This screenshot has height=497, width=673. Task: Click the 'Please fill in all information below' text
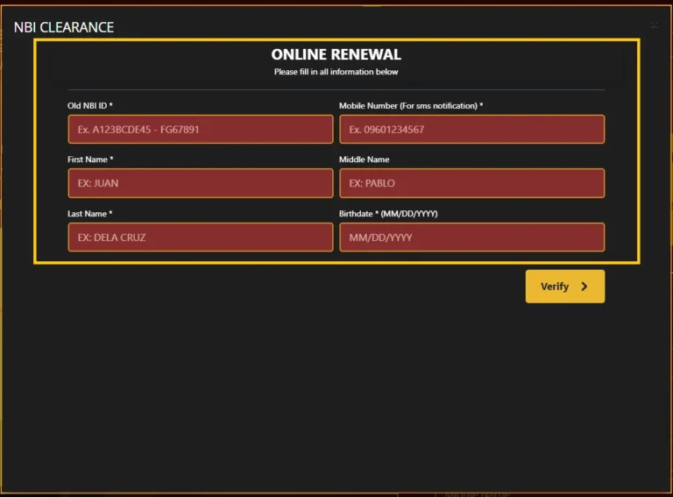tap(336, 72)
